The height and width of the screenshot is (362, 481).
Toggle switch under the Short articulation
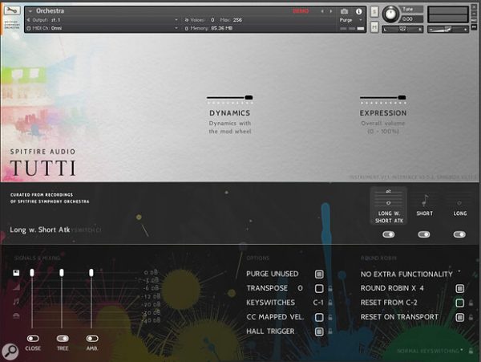(424, 234)
